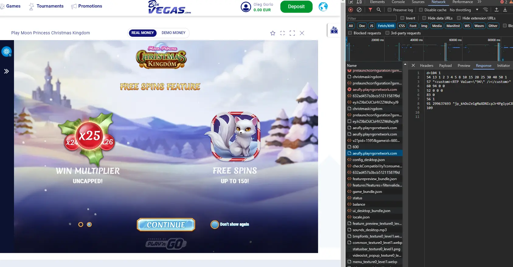The height and width of the screenshot is (267, 513).
Task: Toggle the device toolbar icon in DevTools
Action: (359, 2)
